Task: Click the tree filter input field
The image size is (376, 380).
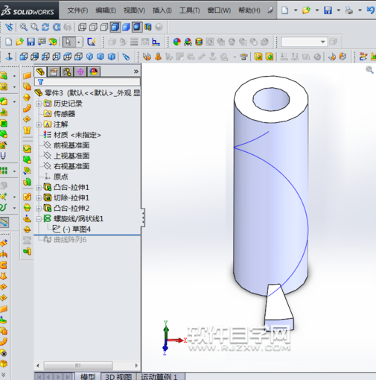Action: click(87, 82)
